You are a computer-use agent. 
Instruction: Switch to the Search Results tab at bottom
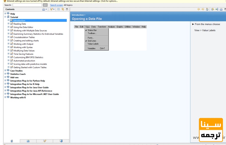[x=45, y=141]
